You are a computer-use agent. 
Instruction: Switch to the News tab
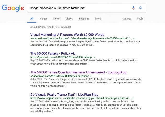(56, 19)
